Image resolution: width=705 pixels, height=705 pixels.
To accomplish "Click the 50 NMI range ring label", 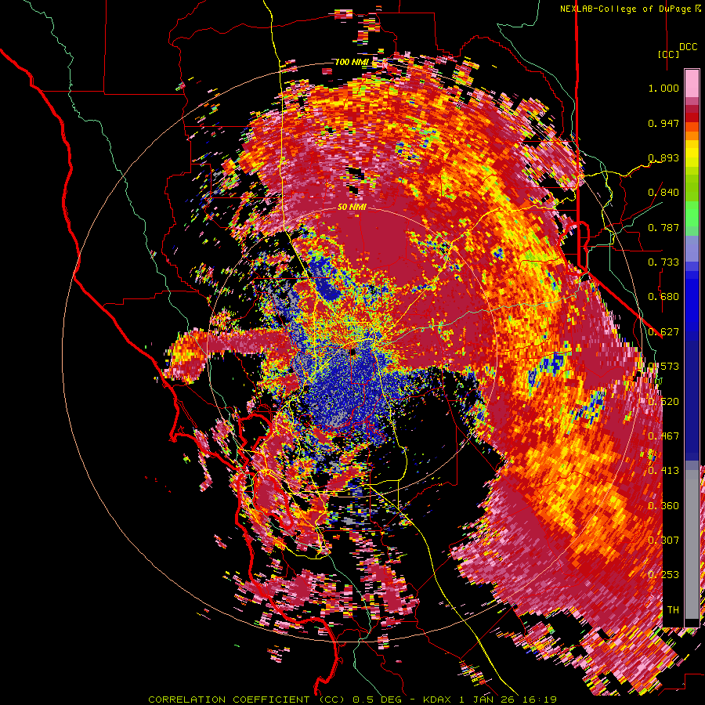I will [352, 208].
